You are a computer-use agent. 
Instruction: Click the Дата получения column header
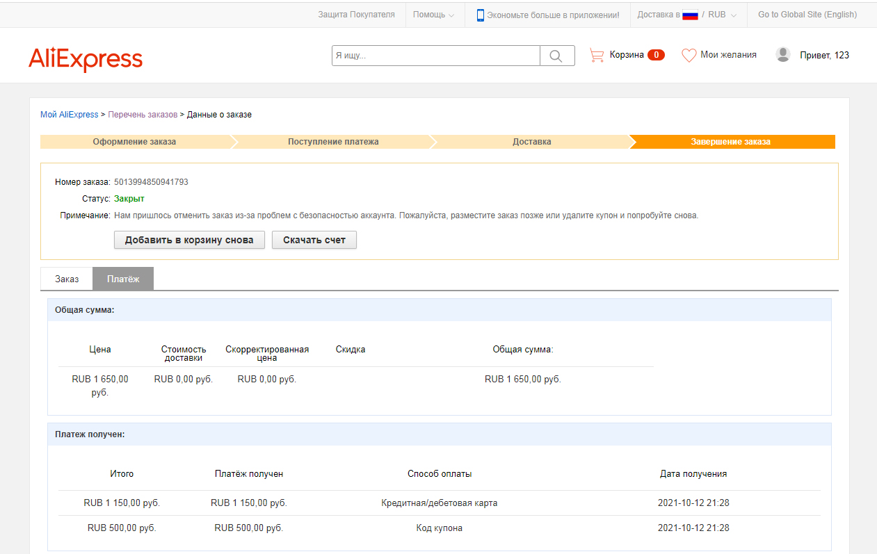click(x=693, y=474)
